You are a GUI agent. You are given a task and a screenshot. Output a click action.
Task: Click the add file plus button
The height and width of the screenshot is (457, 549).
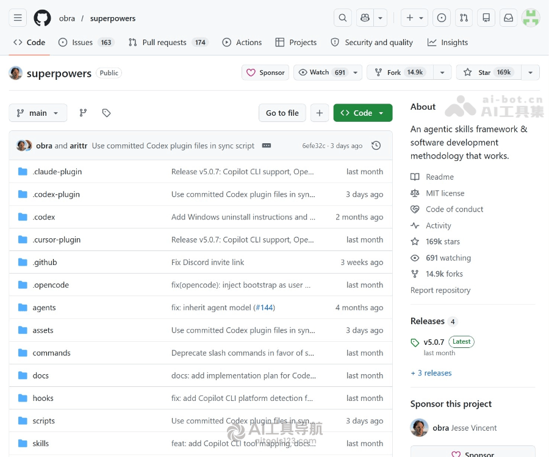(x=319, y=113)
